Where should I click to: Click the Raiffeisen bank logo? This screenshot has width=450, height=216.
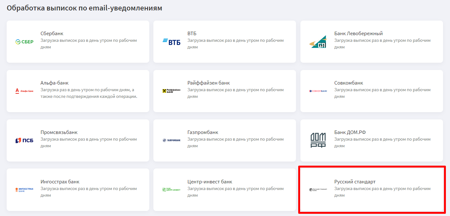click(171, 91)
